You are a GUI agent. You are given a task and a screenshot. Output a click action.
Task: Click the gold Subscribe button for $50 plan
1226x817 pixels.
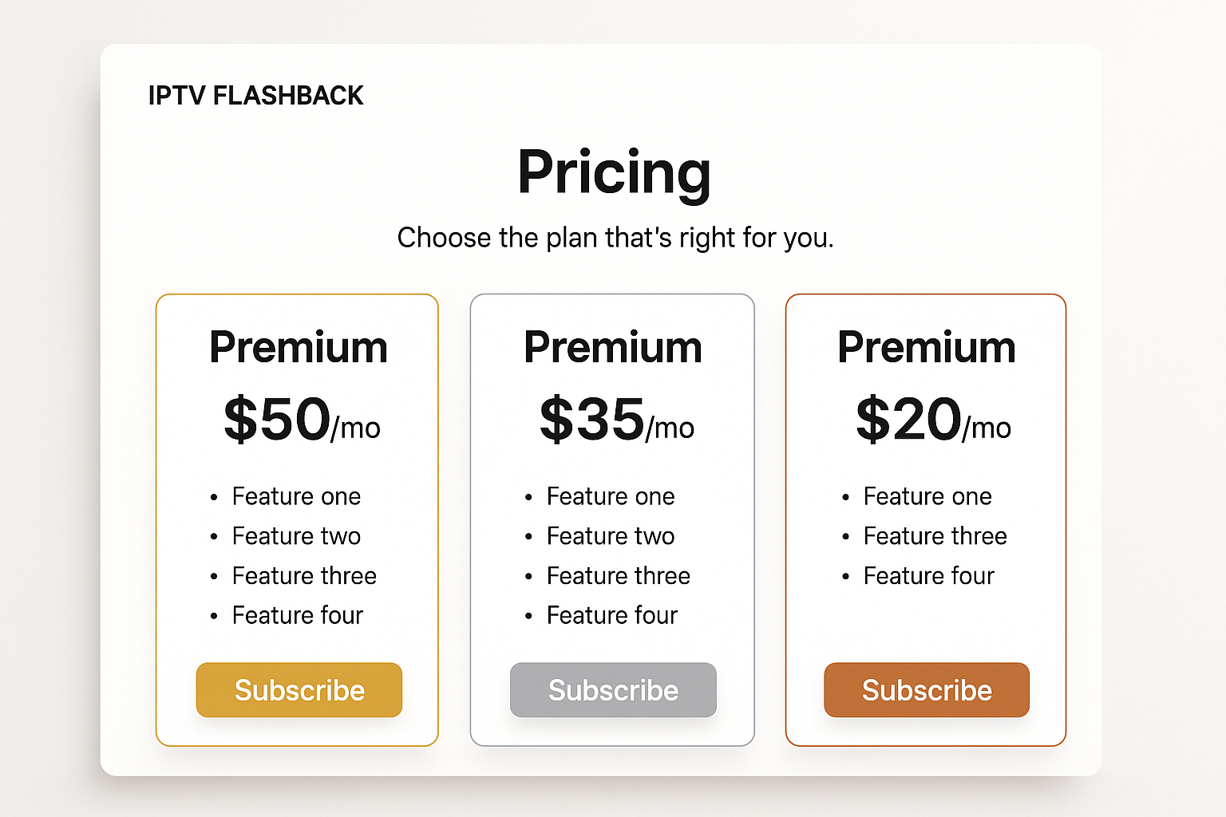(299, 690)
